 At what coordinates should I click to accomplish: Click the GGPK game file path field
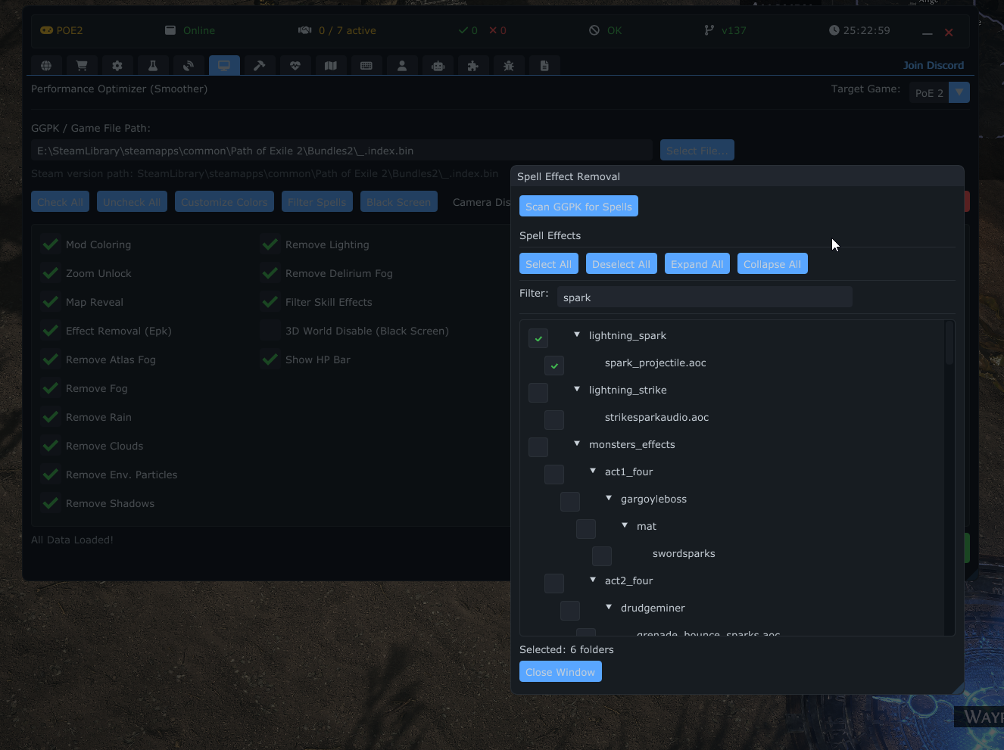pos(341,150)
